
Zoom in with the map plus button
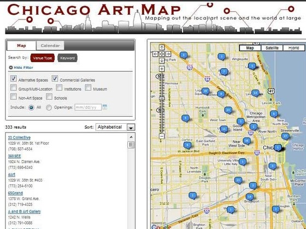tap(162, 69)
